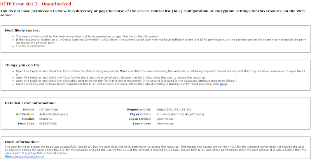
Task: Click the module value "IIS Web Core"
Action: (49, 110)
